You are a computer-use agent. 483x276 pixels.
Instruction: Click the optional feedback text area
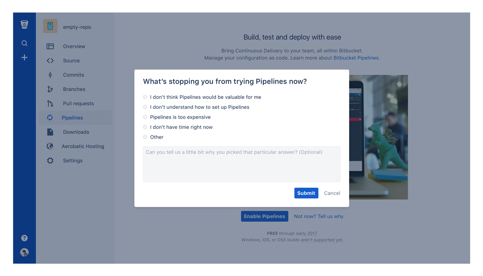[241, 164]
